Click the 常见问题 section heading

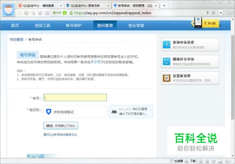(35, 156)
